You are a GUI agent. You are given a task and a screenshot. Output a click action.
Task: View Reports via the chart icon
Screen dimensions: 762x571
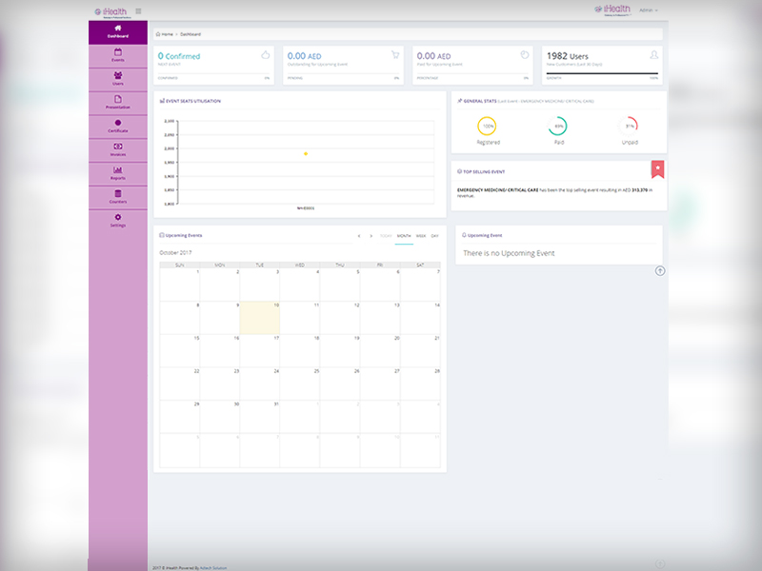(118, 173)
